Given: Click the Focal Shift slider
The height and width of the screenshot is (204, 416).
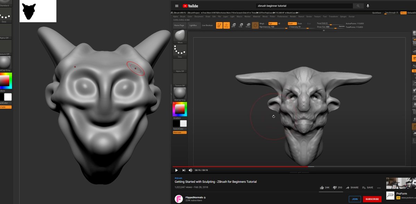Looking at the screenshot, I should pyautogui.click(x=330, y=24).
